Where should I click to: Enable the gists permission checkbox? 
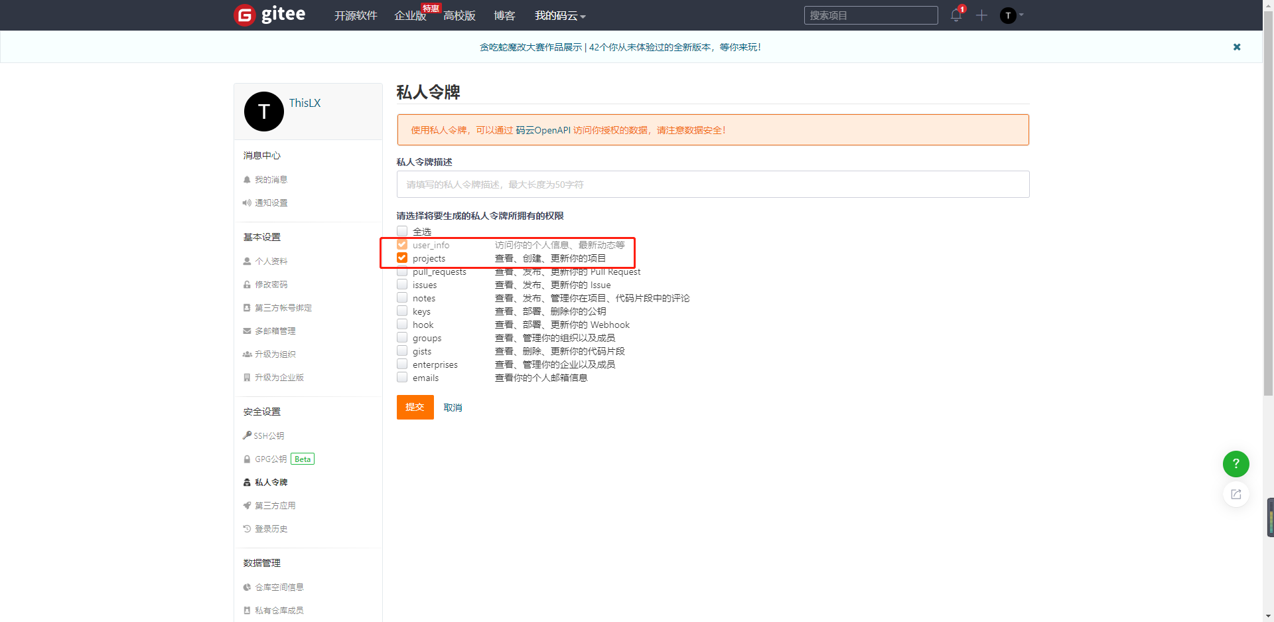pyautogui.click(x=402, y=350)
